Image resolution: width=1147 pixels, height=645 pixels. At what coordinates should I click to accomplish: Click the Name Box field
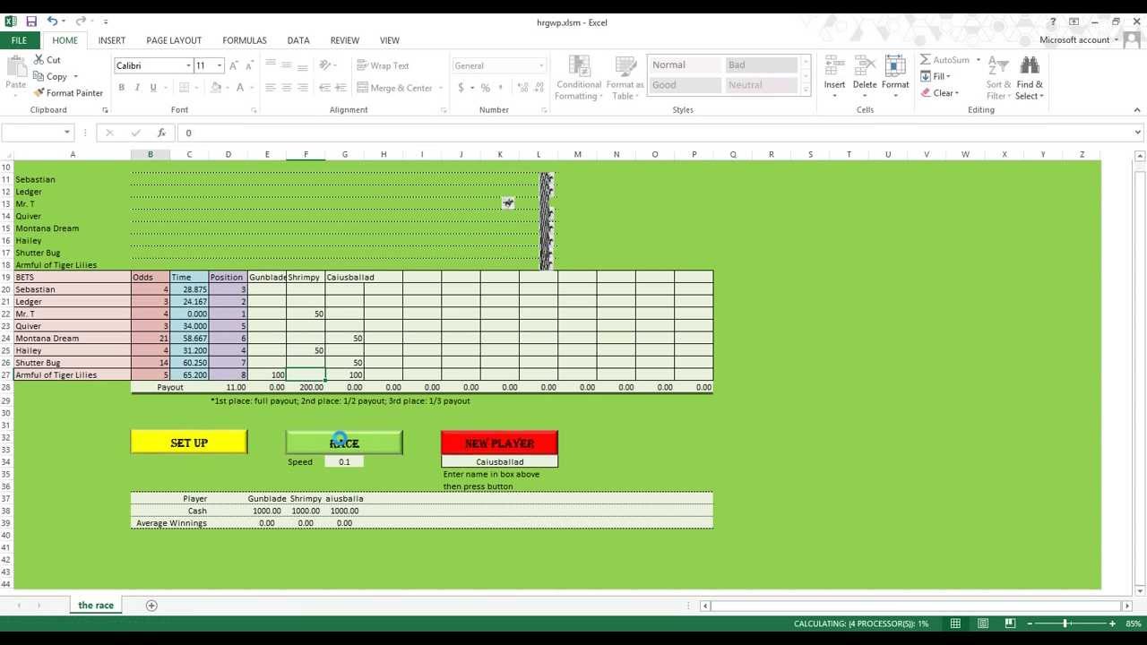32,133
